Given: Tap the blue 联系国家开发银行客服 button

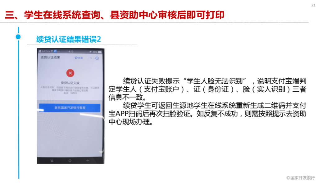Looking at the screenshot, I should point(70,107).
